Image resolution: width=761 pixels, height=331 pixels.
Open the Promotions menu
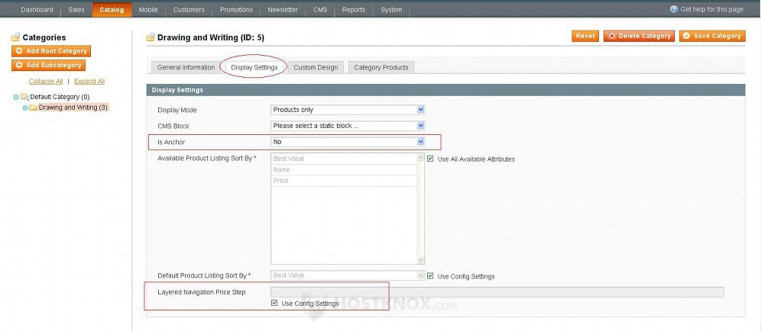236,10
